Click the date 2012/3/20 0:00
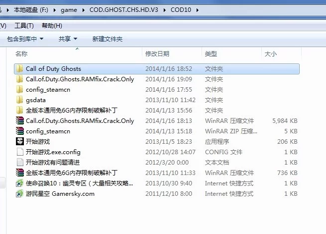The height and width of the screenshot is (234, 326). [x=167, y=162]
